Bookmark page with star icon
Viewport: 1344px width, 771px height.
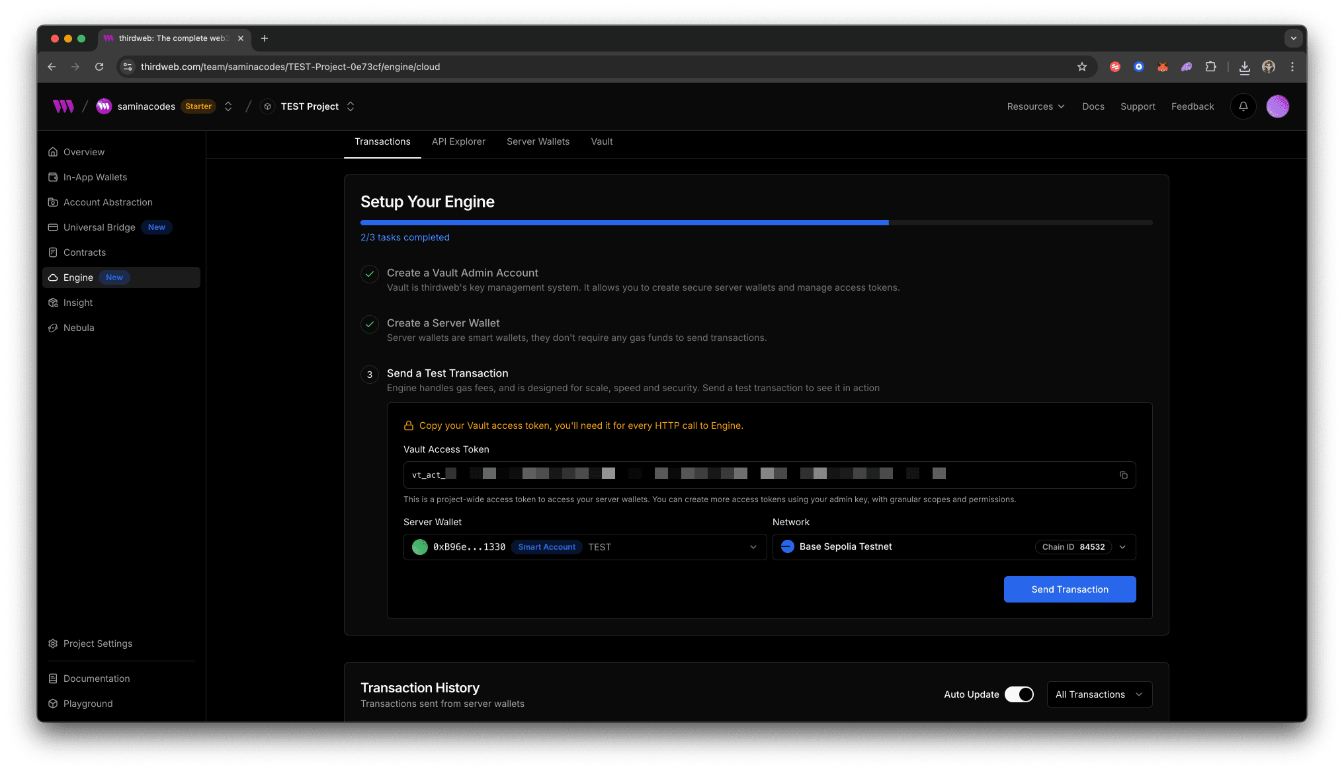click(x=1082, y=67)
